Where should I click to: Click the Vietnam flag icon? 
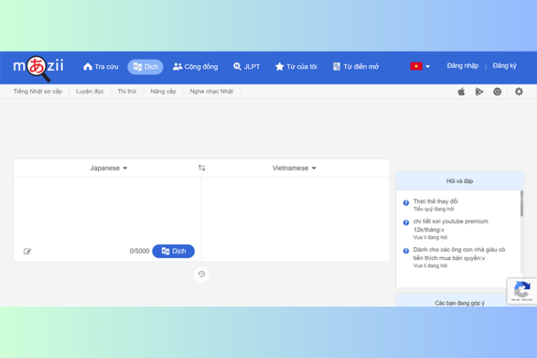pos(416,66)
